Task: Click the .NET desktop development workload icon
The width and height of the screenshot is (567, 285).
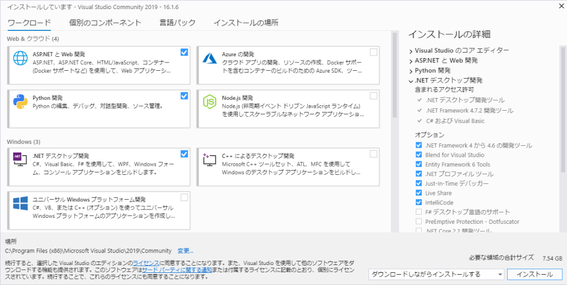Action: tap(21, 159)
